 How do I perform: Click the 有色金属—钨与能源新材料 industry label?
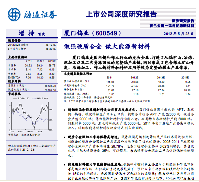pyautogui.click(x=172, y=26)
